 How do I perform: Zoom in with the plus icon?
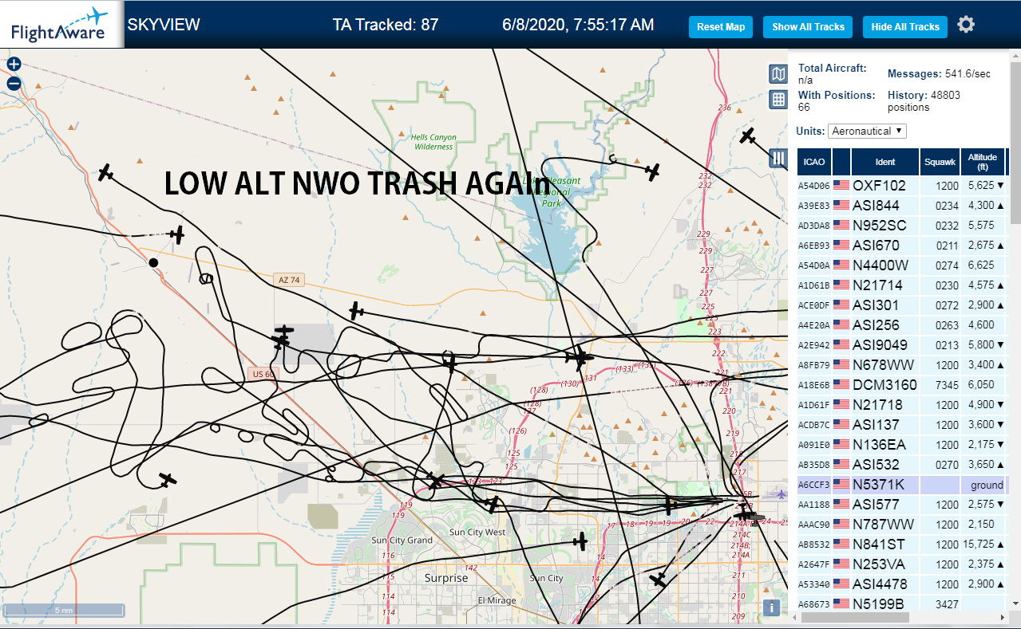click(x=14, y=65)
